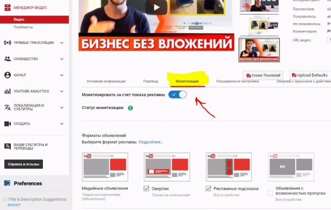Click the green dollar monetization status icon
The height and width of the screenshot is (210, 331).
coord(130,108)
